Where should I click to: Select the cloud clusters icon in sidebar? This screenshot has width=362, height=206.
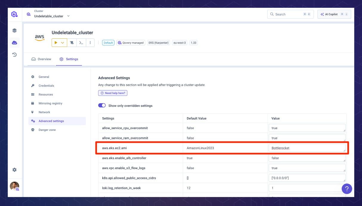[x=14, y=43]
